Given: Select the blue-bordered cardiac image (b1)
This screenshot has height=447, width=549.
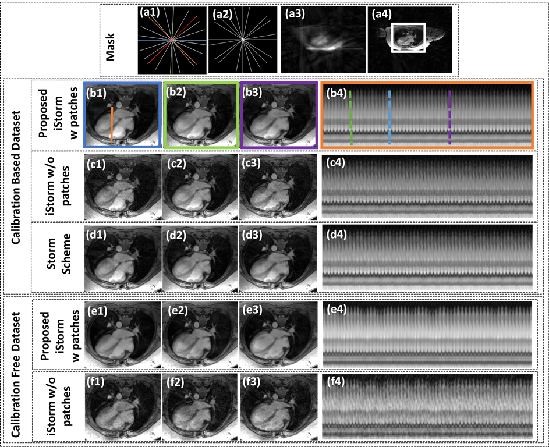Looking at the screenshot, I should (x=122, y=114).
